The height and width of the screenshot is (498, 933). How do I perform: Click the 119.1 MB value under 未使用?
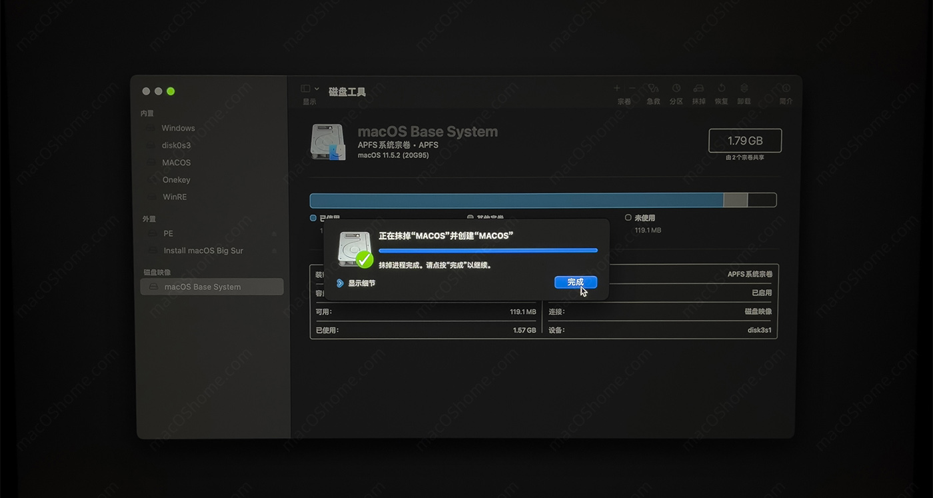click(648, 230)
